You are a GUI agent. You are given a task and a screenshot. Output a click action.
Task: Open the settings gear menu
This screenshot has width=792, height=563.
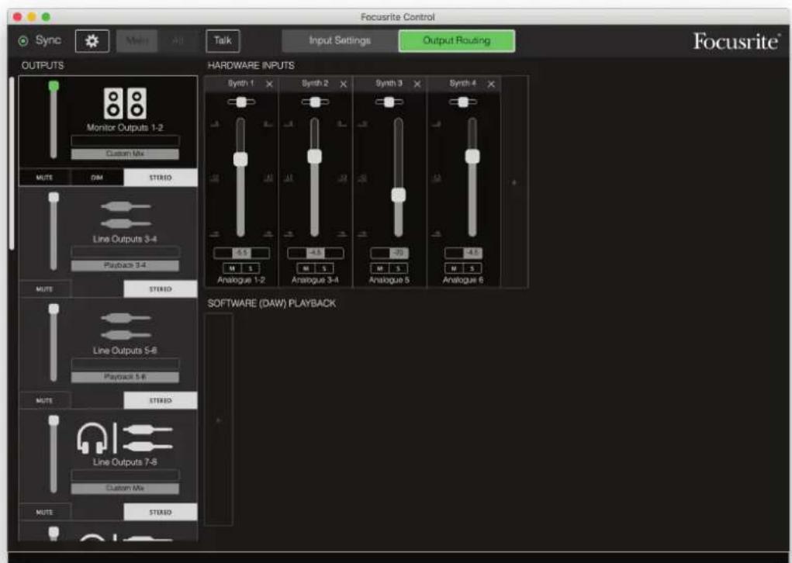tap(92, 41)
